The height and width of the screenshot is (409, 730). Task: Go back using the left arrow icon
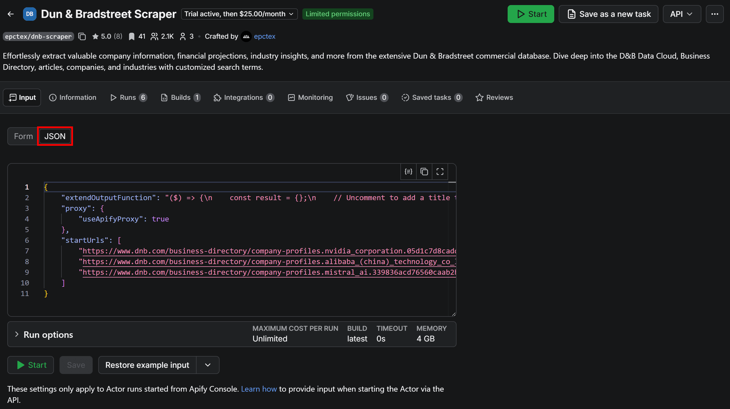pos(11,14)
